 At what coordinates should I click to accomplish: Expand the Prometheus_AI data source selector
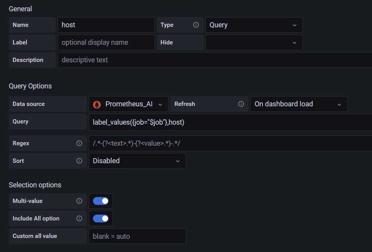128,104
